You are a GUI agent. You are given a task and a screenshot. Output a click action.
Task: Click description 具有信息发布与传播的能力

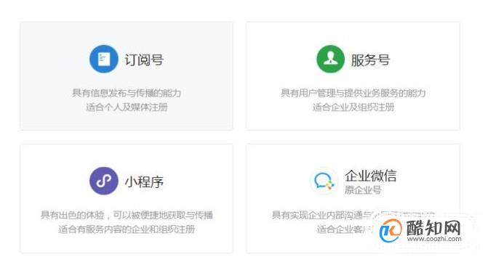[x=127, y=93]
